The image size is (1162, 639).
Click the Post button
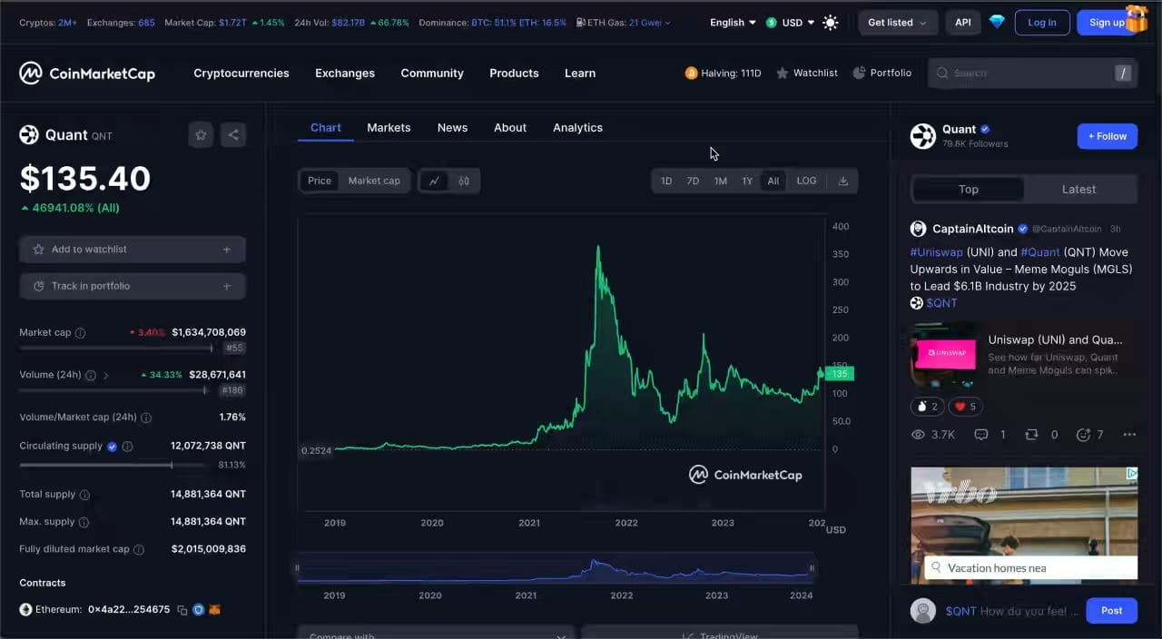[x=1112, y=611]
